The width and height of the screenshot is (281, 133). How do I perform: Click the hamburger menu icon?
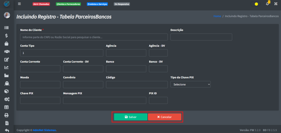(19, 4)
